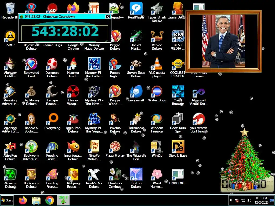Close the Christmas Countdown window
The image size is (275, 206).
click(107, 17)
